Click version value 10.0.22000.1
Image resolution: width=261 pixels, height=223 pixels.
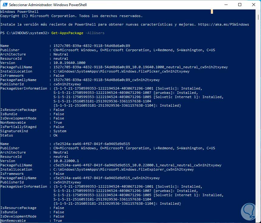click(66, 161)
